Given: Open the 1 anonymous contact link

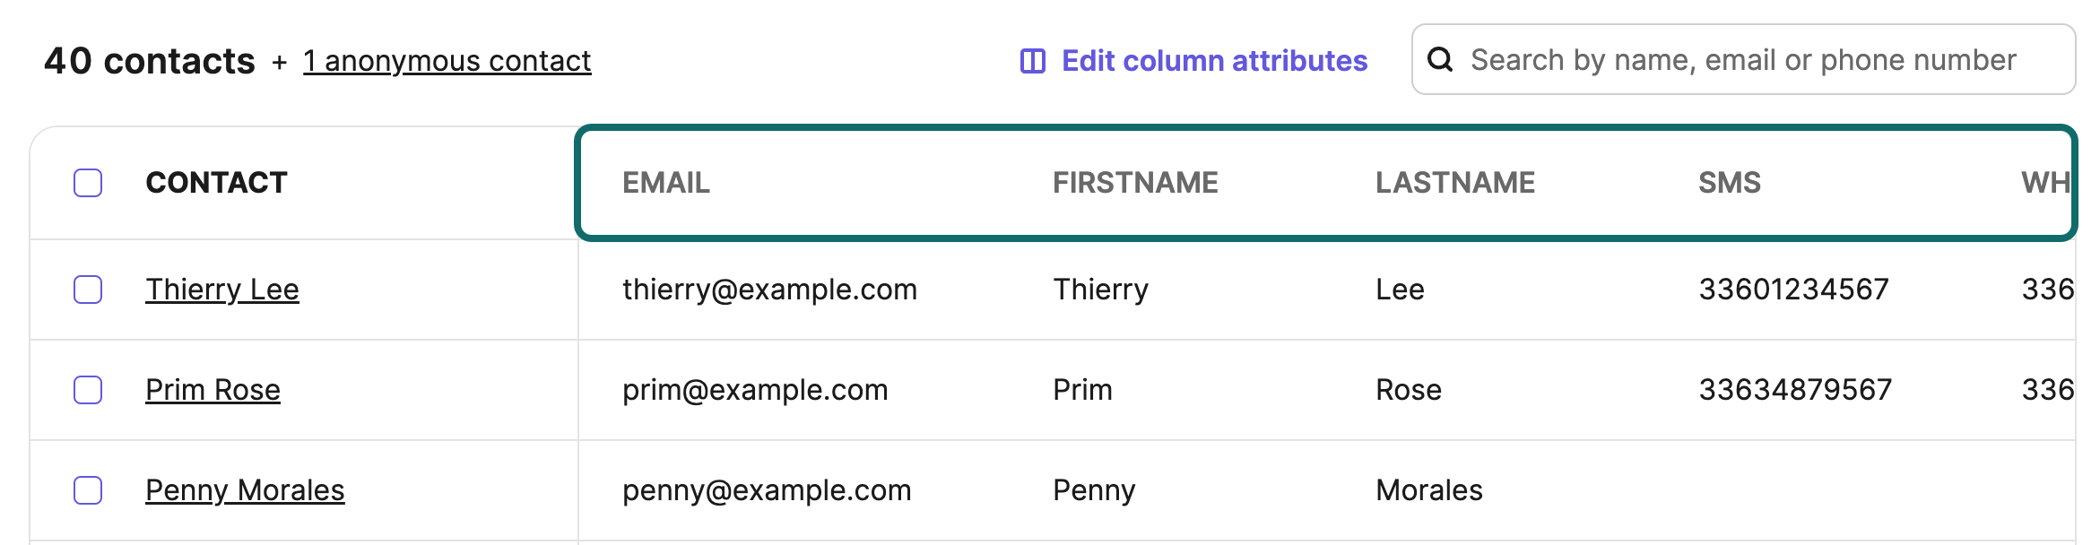Looking at the screenshot, I should (x=447, y=61).
